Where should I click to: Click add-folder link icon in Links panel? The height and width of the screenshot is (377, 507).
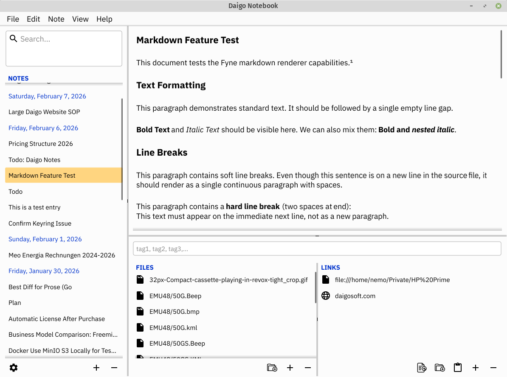tap(439, 368)
